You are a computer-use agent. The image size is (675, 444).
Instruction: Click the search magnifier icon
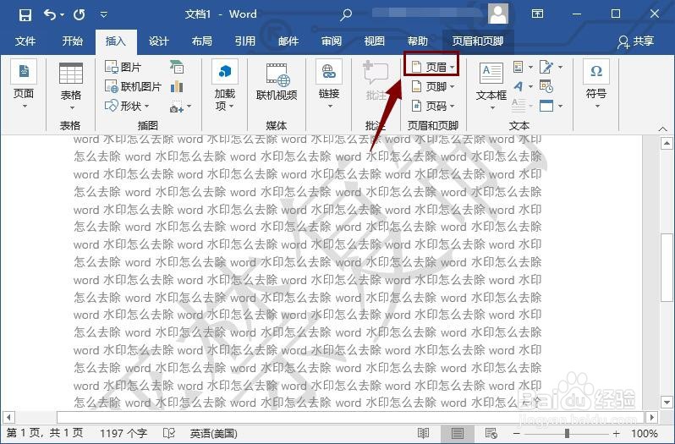click(346, 15)
